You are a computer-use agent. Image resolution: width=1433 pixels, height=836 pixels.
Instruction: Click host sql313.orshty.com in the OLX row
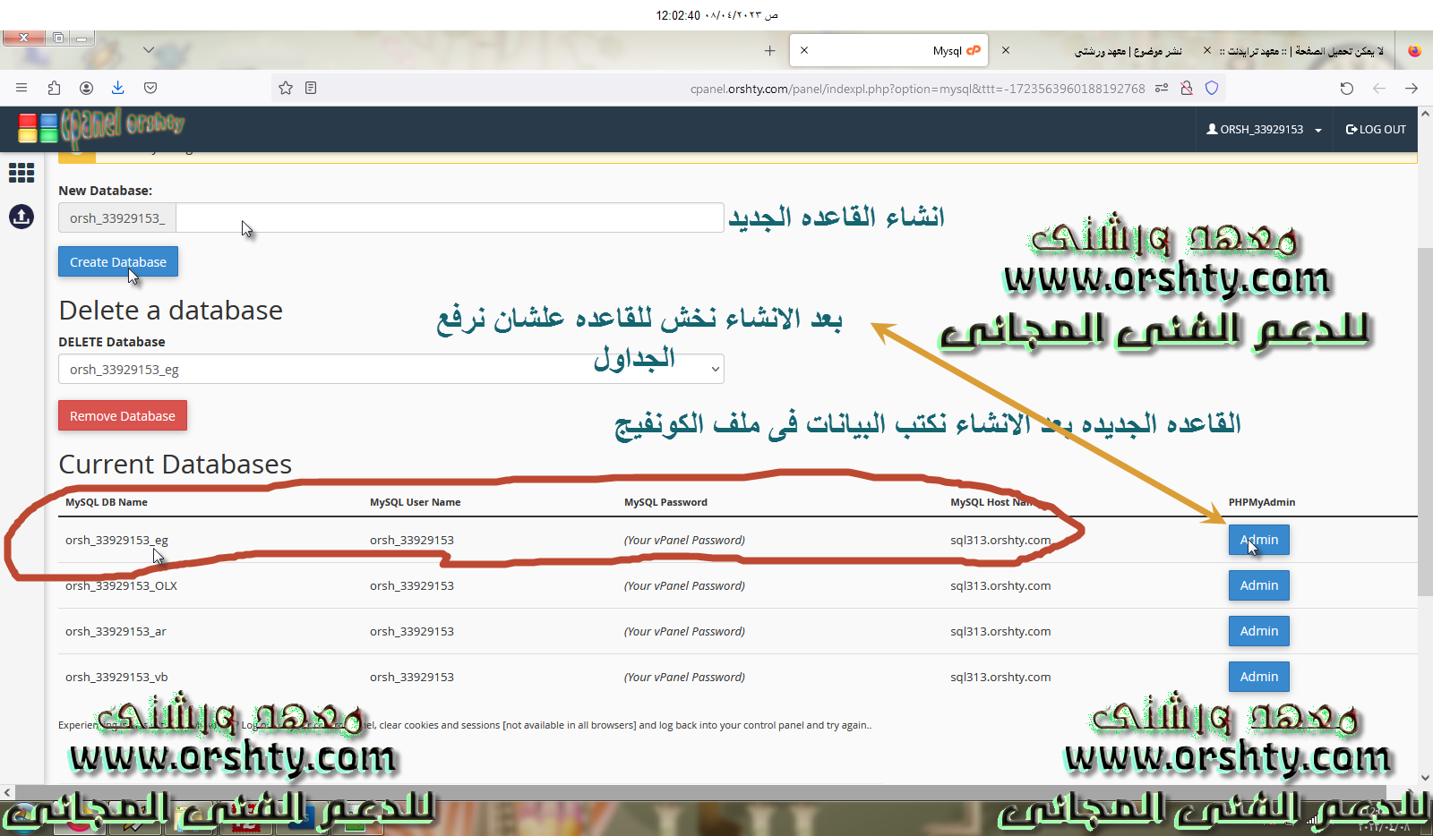point(1000,586)
